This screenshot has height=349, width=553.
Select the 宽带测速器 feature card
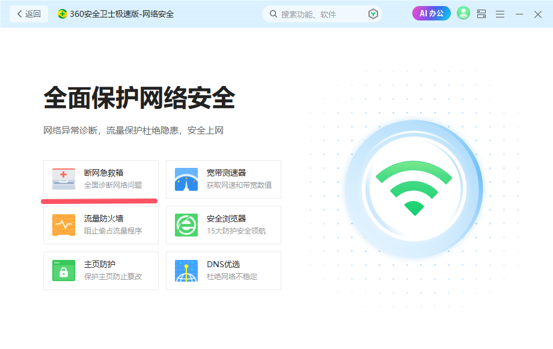pyautogui.click(x=223, y=179)
